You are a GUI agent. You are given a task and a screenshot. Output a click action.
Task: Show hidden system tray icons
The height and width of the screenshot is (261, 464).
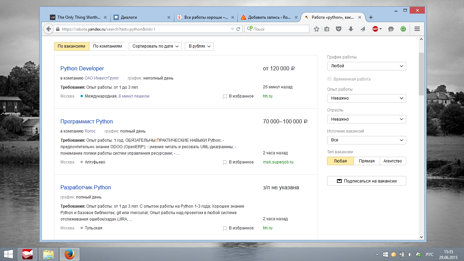point(377,254)
